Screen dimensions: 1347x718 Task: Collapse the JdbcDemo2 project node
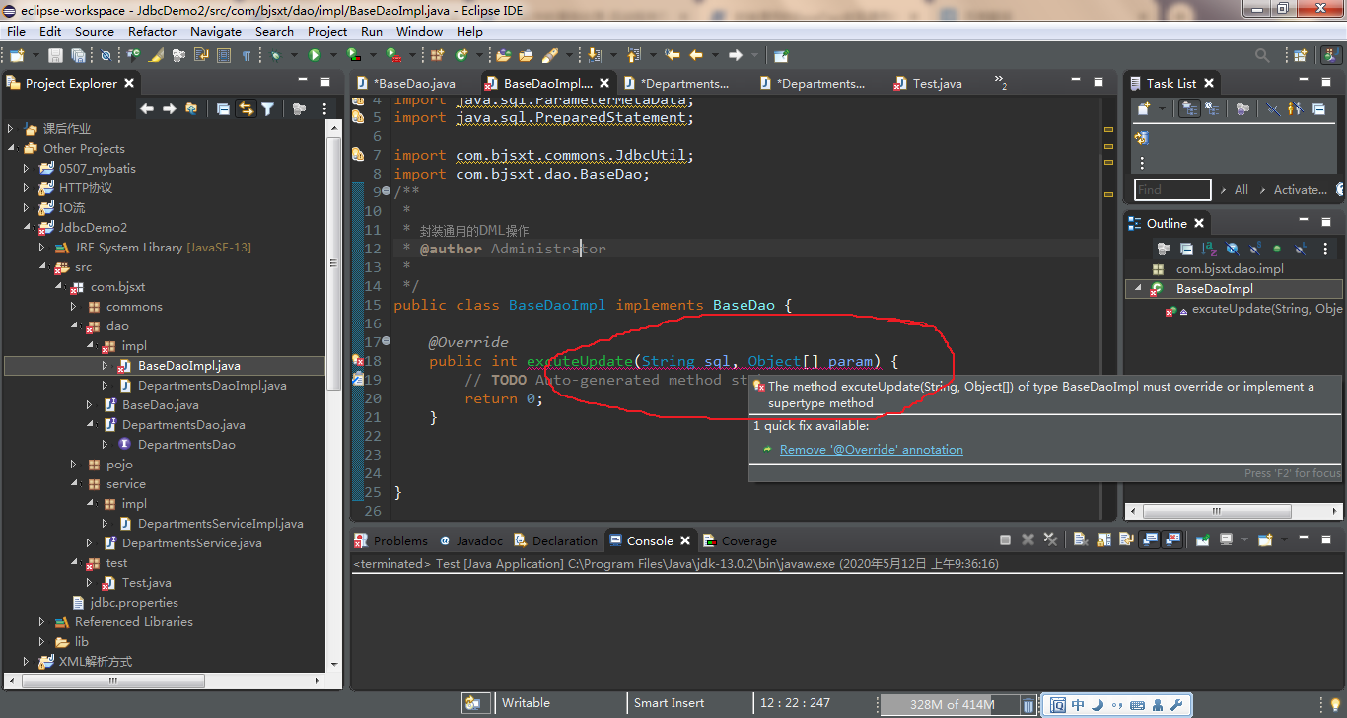point(28,227)
